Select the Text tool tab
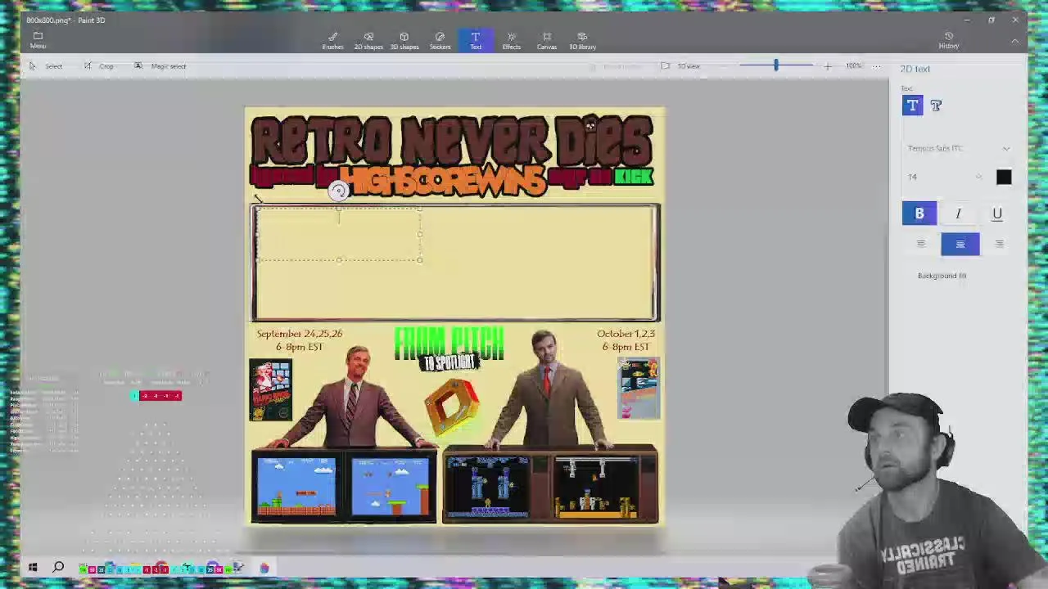Viewport: 1048px width, 589px height. click(x=476, y=40)
